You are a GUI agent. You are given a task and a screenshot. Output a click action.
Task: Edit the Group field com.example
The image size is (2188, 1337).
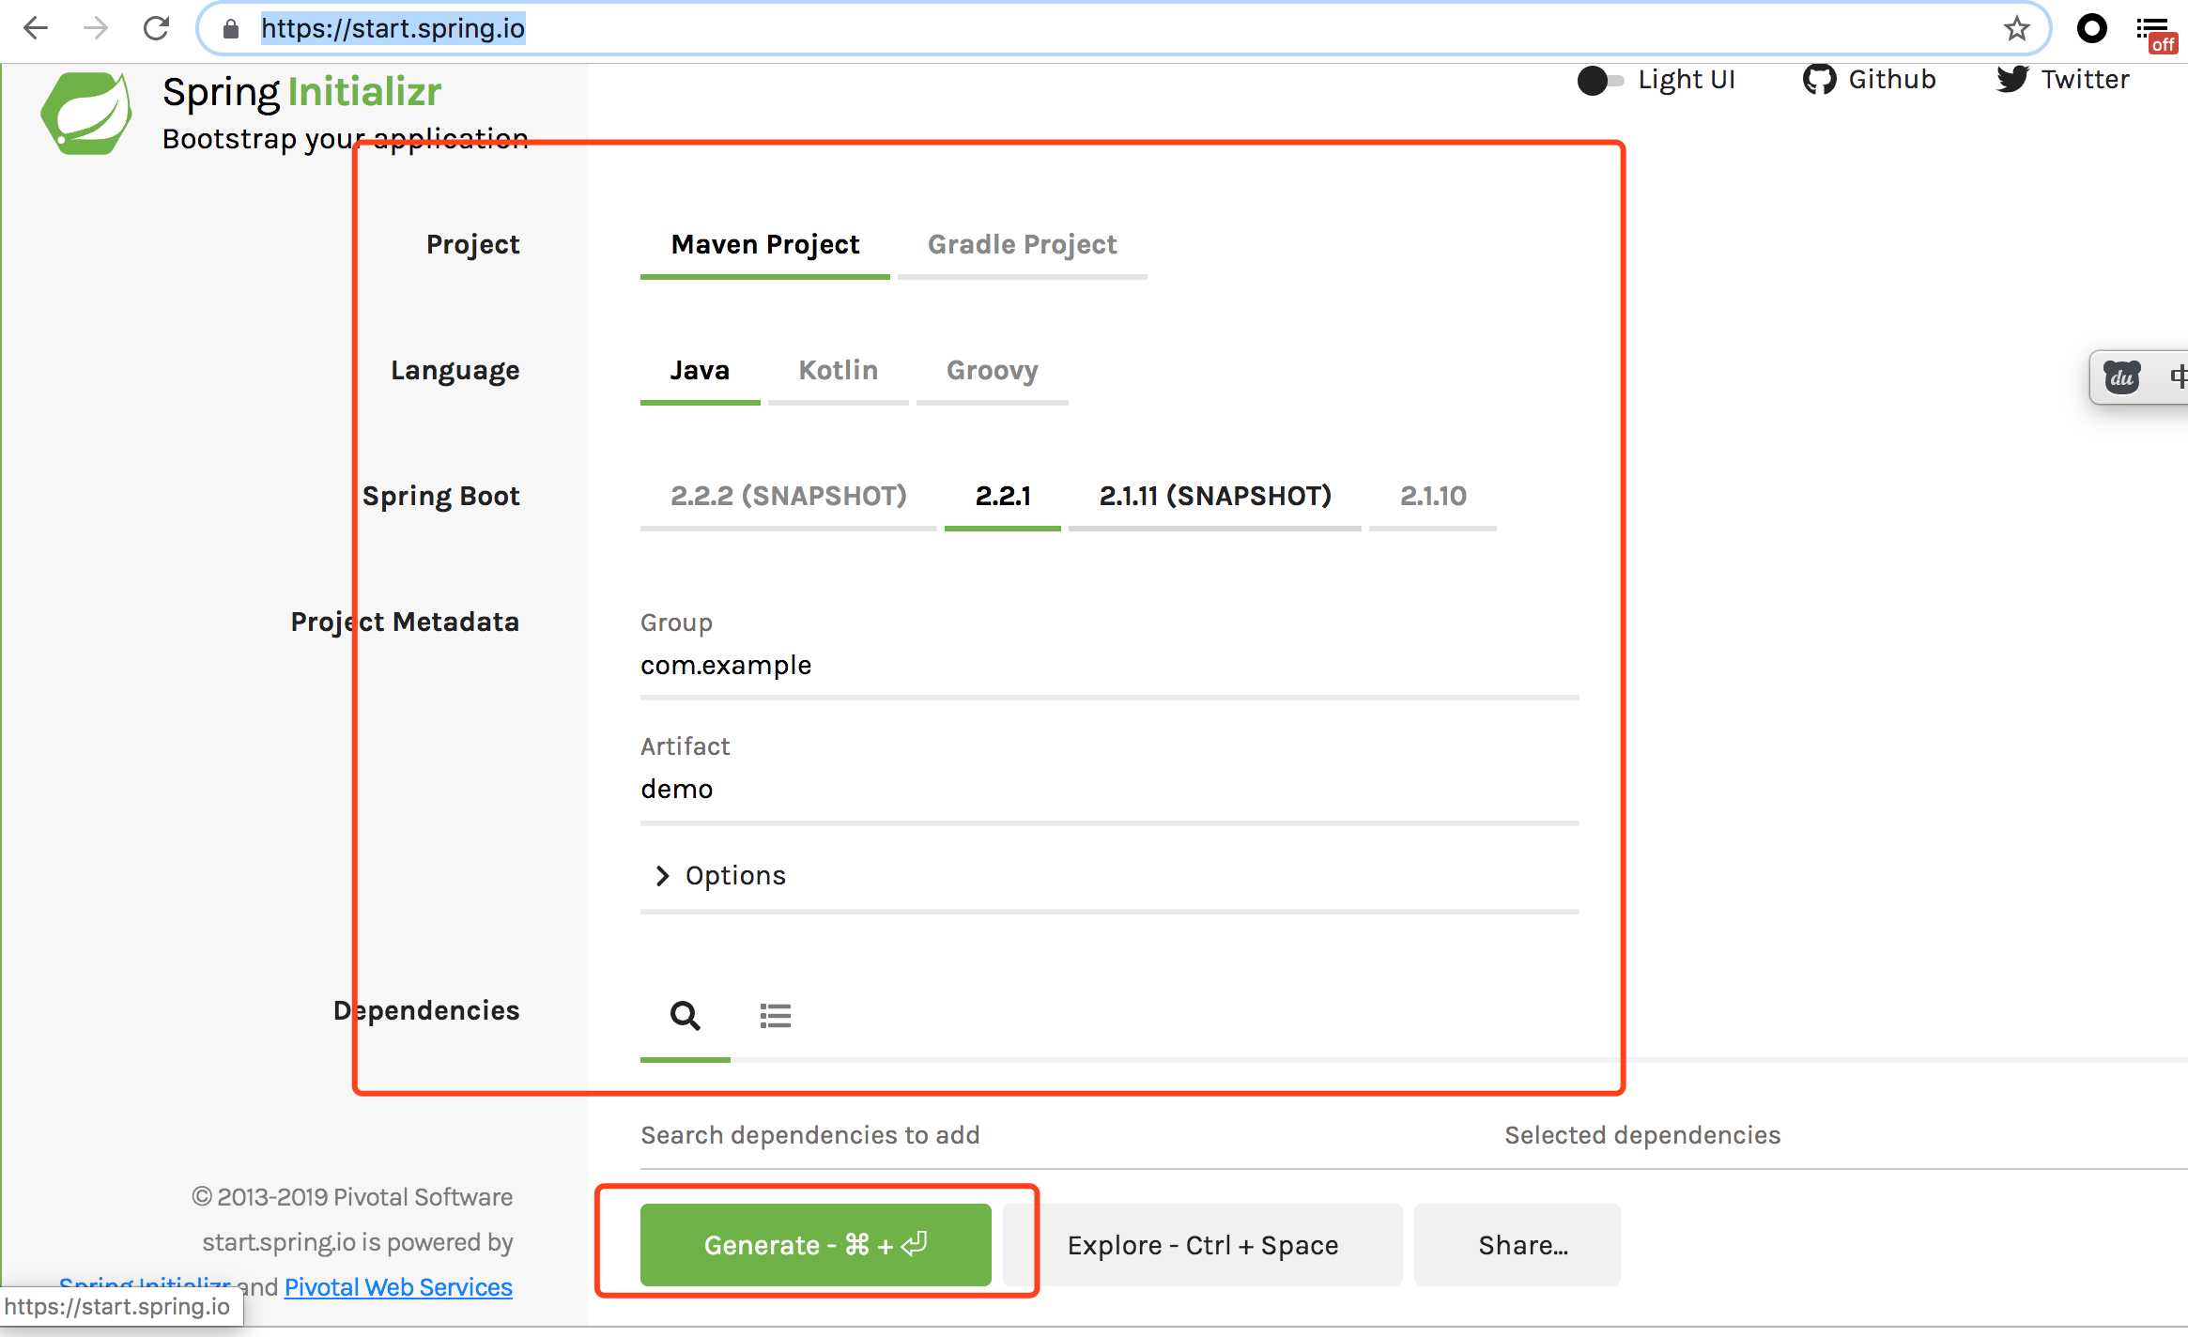point(1109,666)
